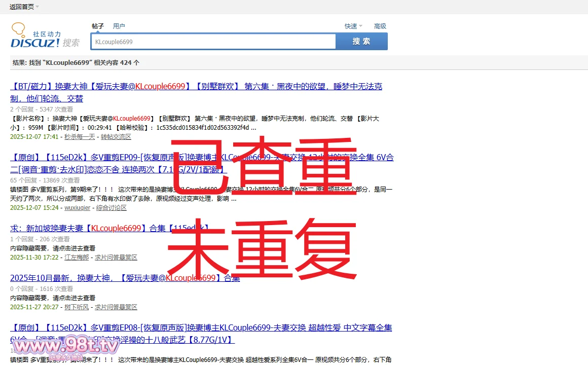Open the result title starting with 求：新加坡
Viewport: 588px width, 365px height.
click(109, 229)
